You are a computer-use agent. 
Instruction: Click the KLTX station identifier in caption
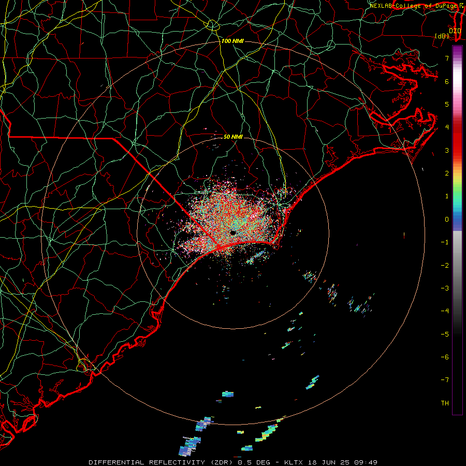coord(294,462)
